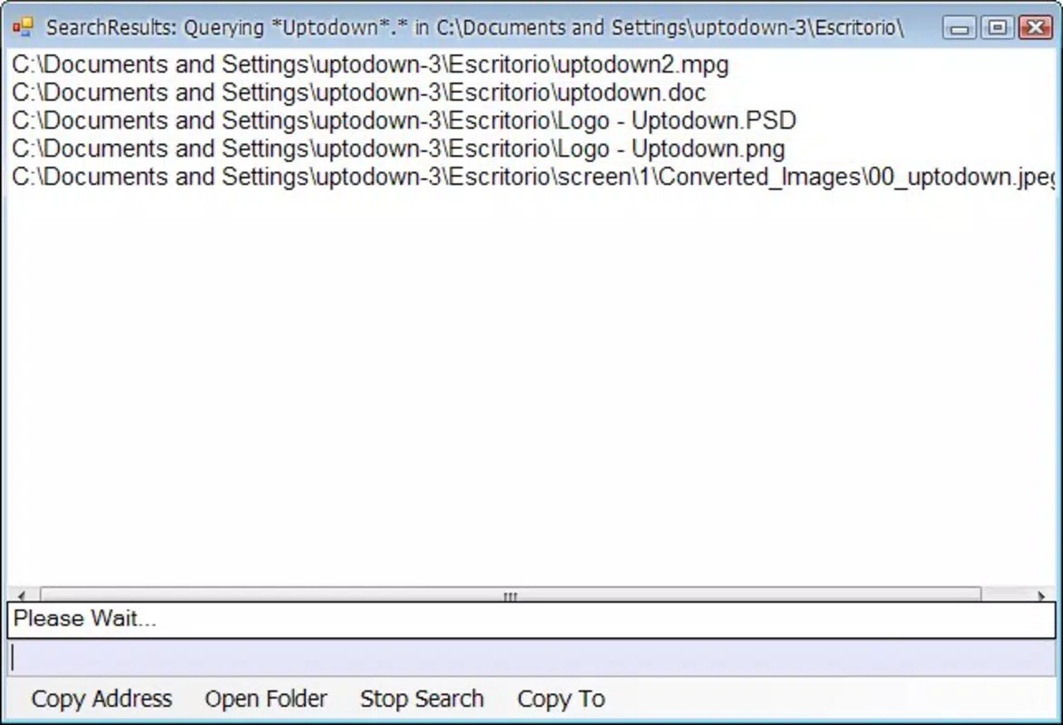
Task: Click the Please Wait status field
Action: (531, 619)
